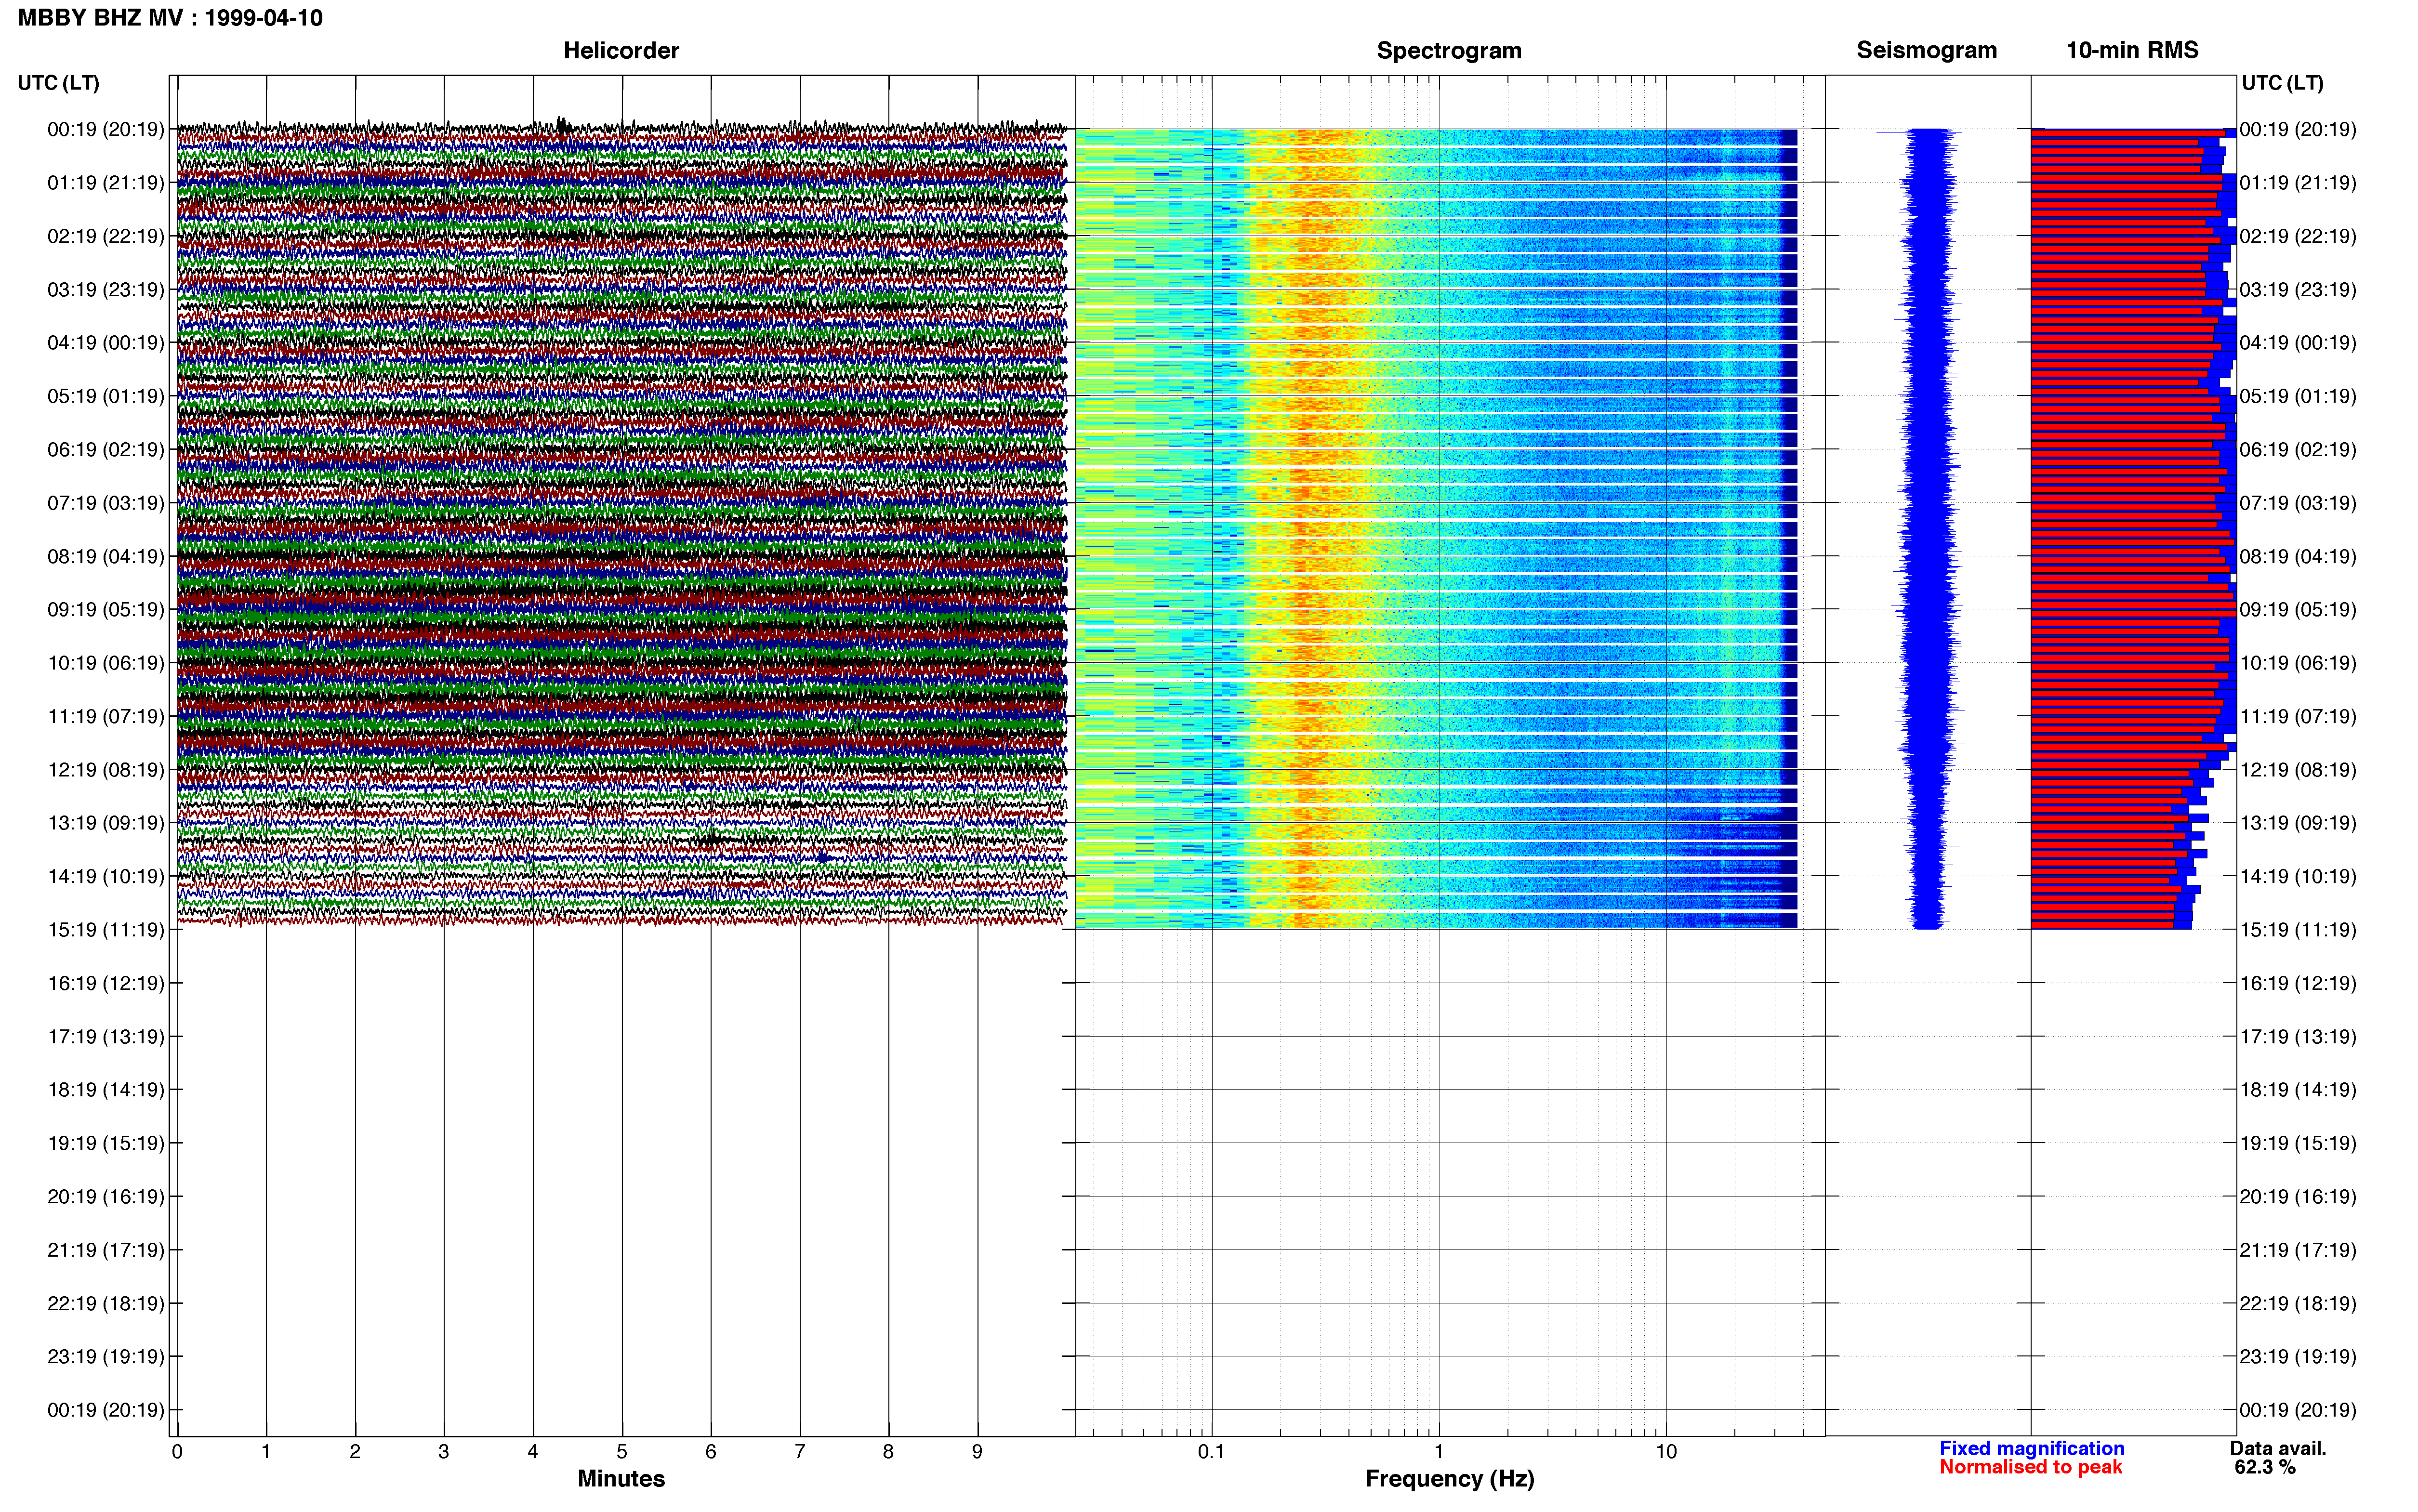Viewport: 2418px width, 1512px height.
Task: Click the Minutes axis label
Action: click(621, 1479)
